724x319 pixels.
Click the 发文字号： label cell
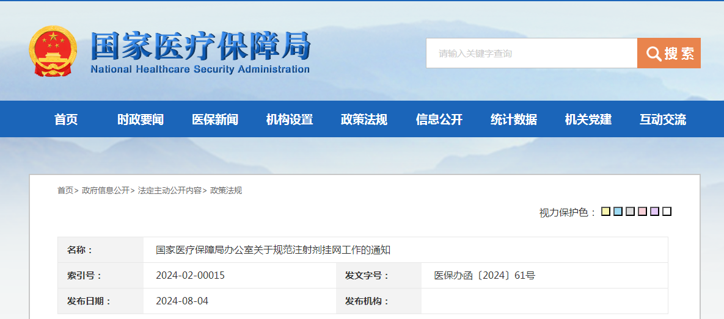379,276
